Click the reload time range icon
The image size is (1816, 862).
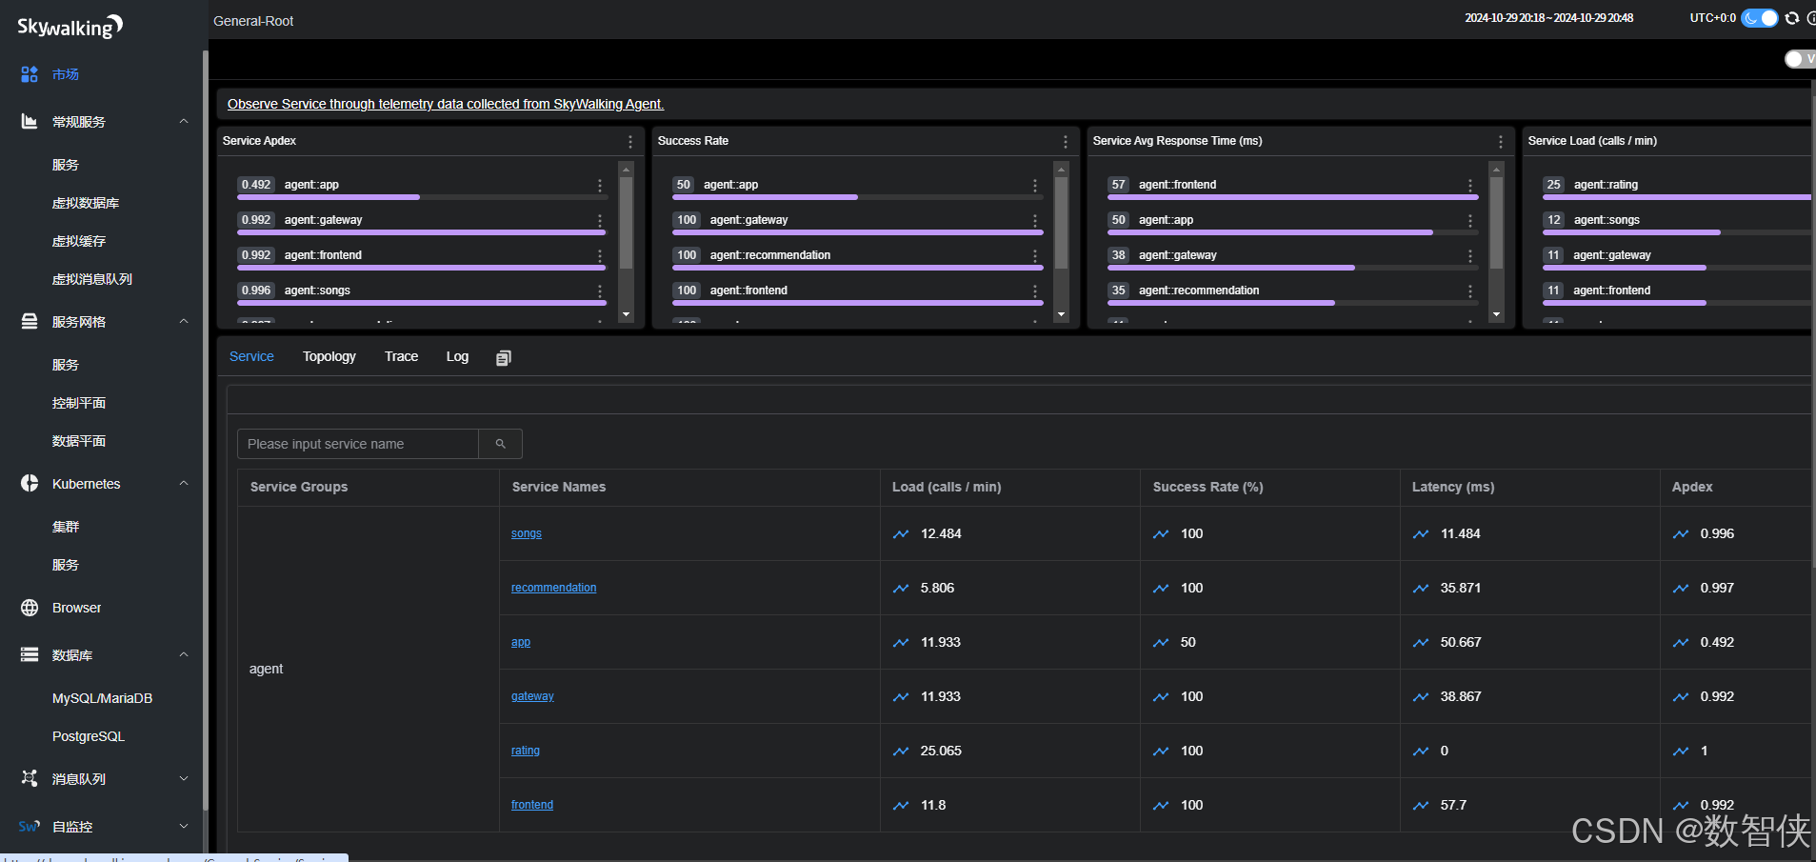[x=1792, y=18]
